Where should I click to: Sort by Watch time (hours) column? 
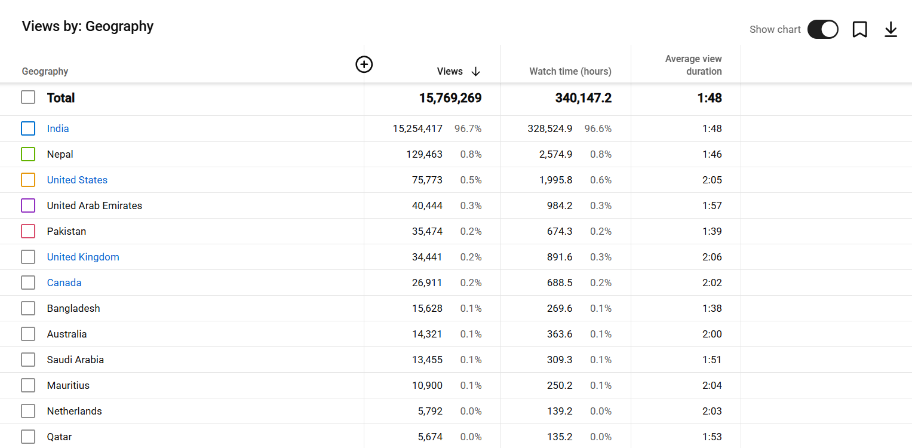click(x=570, y=72)
